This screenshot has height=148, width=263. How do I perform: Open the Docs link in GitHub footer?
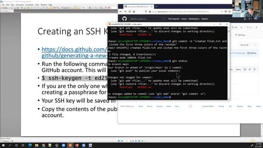point(177,106)
